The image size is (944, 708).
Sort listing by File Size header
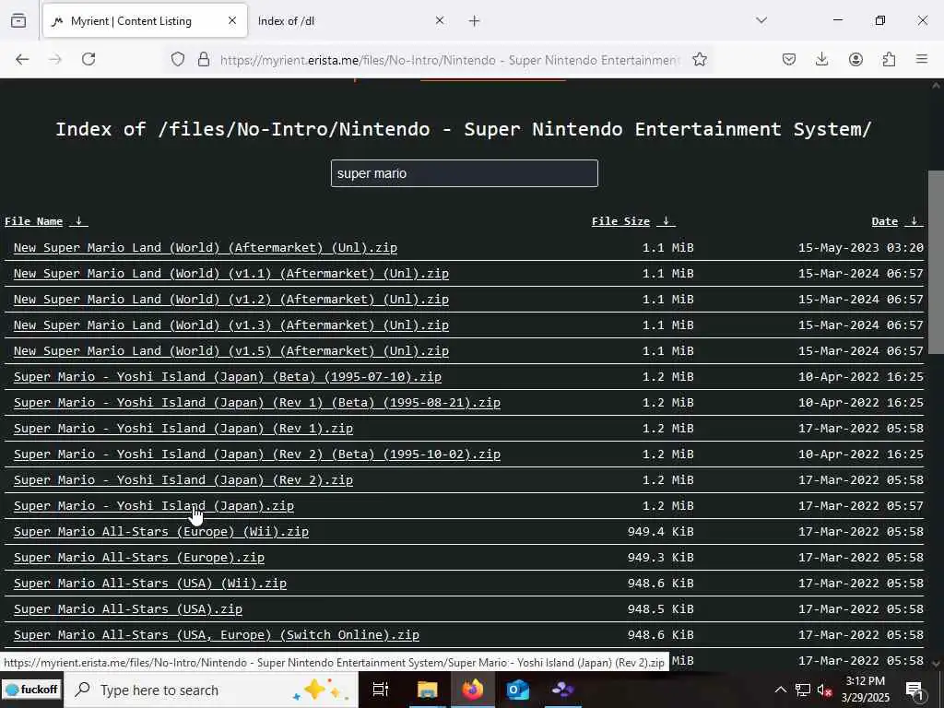pos(620,221)
